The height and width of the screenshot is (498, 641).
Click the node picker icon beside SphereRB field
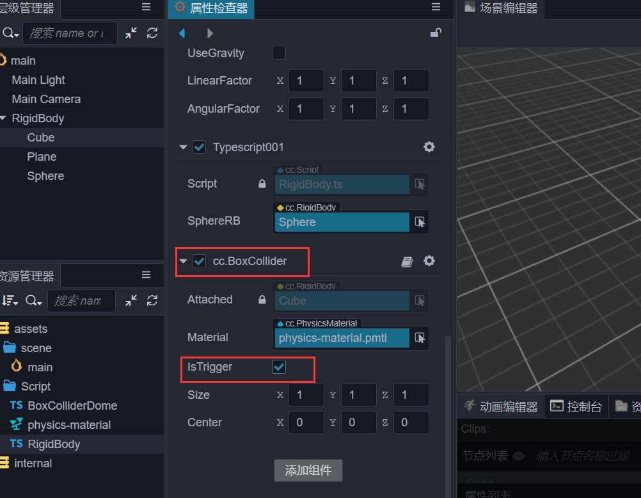[x=420, y=221]
